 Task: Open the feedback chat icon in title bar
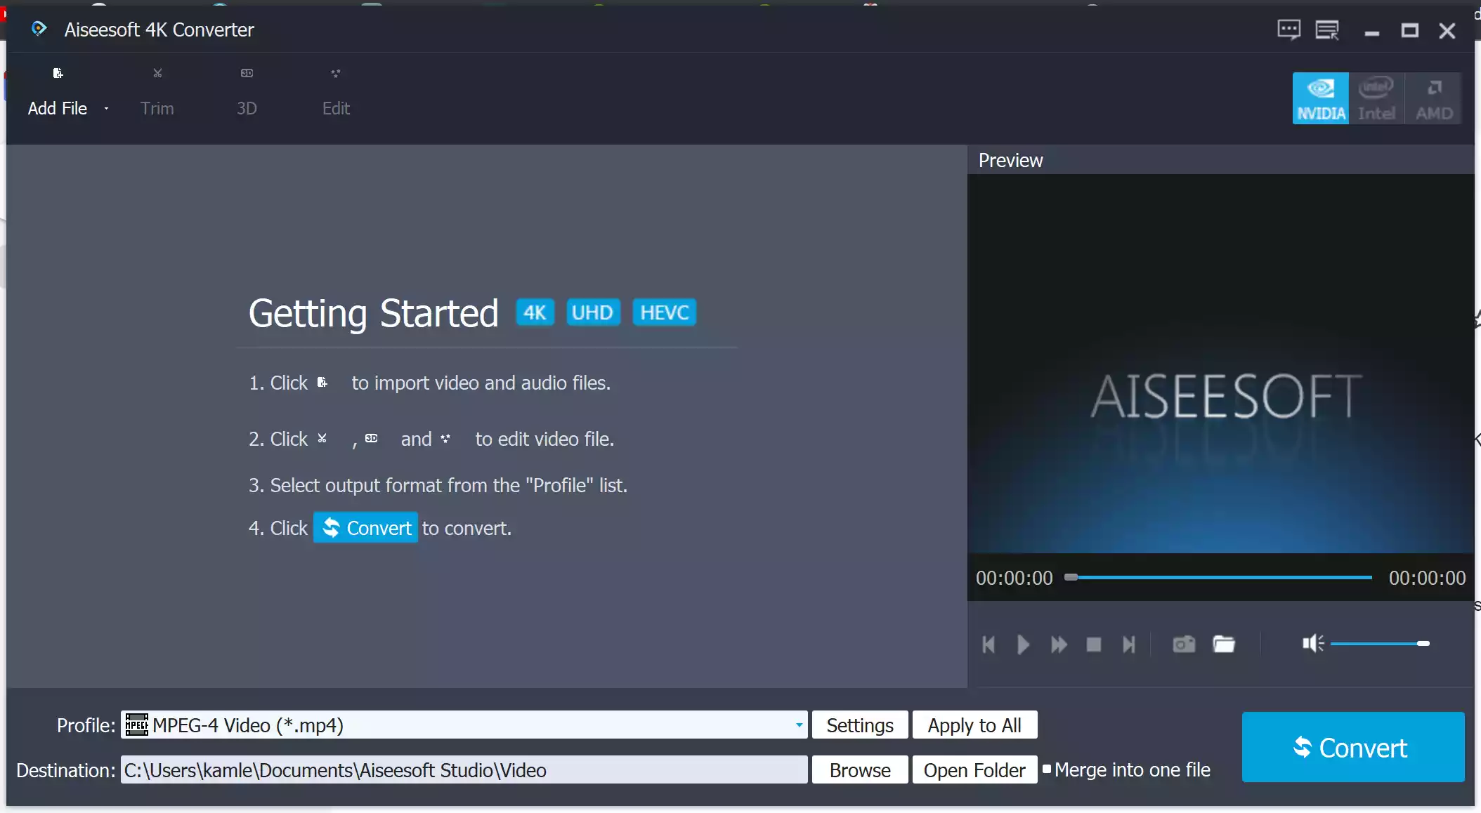click(1288, 30)
